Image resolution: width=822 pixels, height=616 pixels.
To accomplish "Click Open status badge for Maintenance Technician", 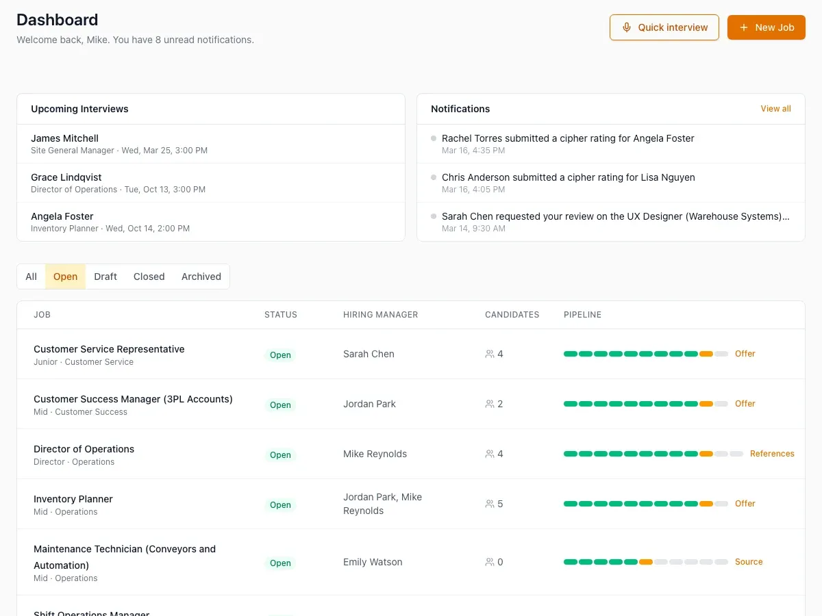I will [280, 563].
